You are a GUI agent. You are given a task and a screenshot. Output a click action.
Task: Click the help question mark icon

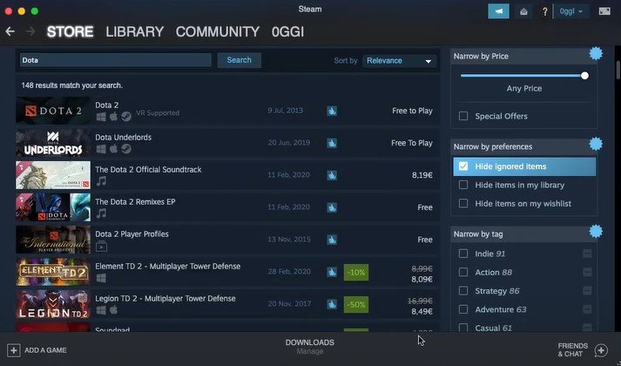pyautogui.click(x=545, y=11)
